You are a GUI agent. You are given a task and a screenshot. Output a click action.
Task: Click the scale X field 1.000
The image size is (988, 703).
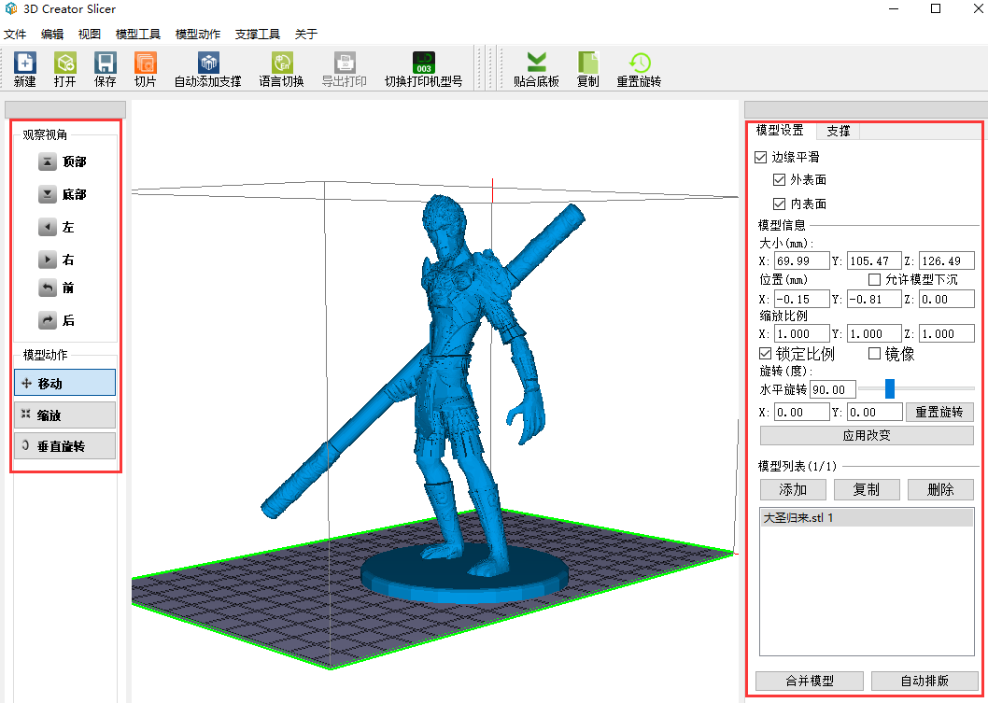801,334
